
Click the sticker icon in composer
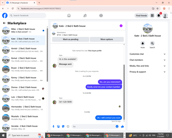point(63,127)
